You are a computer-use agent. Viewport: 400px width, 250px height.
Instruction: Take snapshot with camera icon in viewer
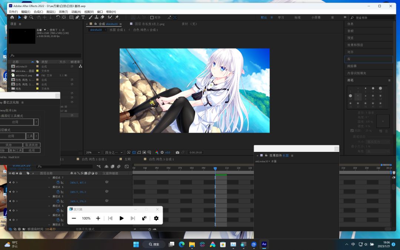point(177,152)
